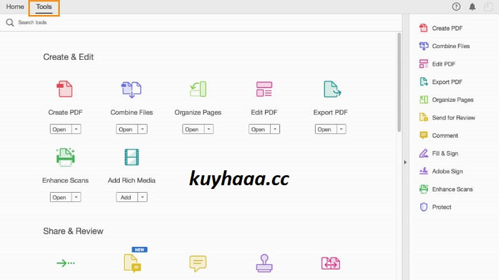Viewport: 499px width, 280px height.
Task: Click the vertical scrollbar of tools panel
Action: tap(399, 82)
